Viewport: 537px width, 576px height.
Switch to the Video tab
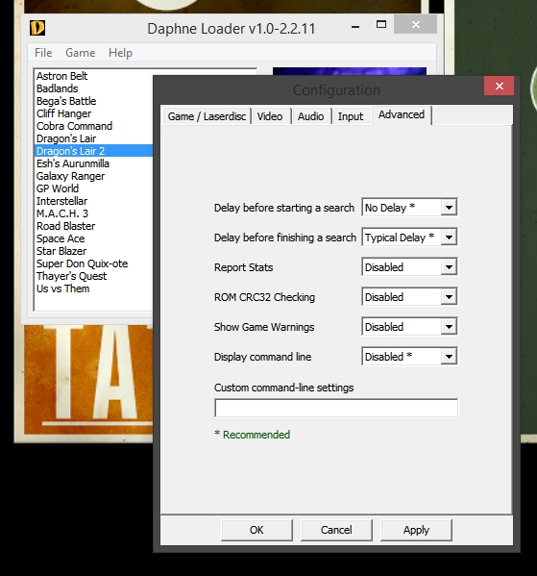[x=270, y=116]
